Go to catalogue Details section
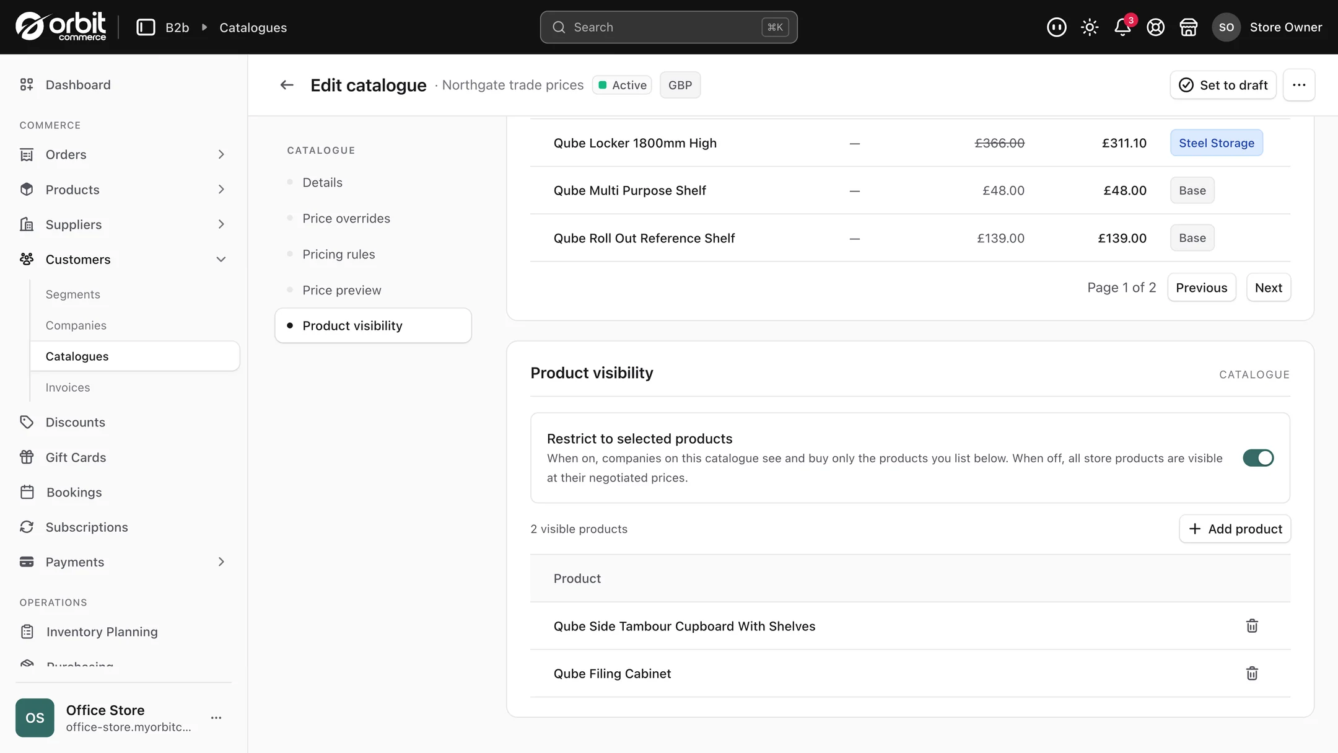Viewport: 1338px width, 753px height. 373,182
